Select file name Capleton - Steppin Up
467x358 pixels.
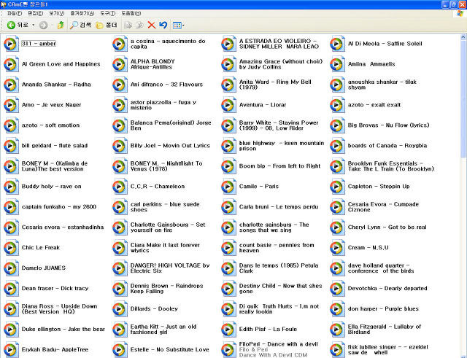coord(379,187)
